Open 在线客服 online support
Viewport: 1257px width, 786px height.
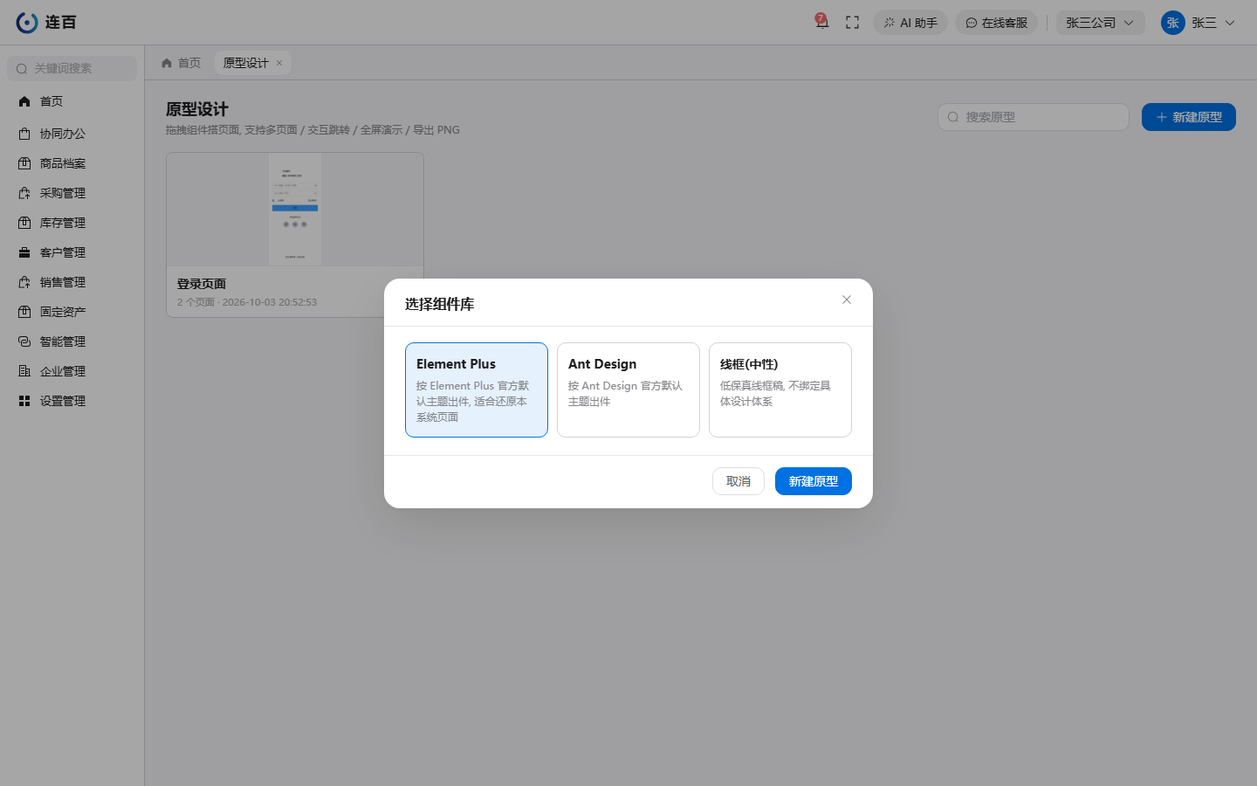coord(996,23)
